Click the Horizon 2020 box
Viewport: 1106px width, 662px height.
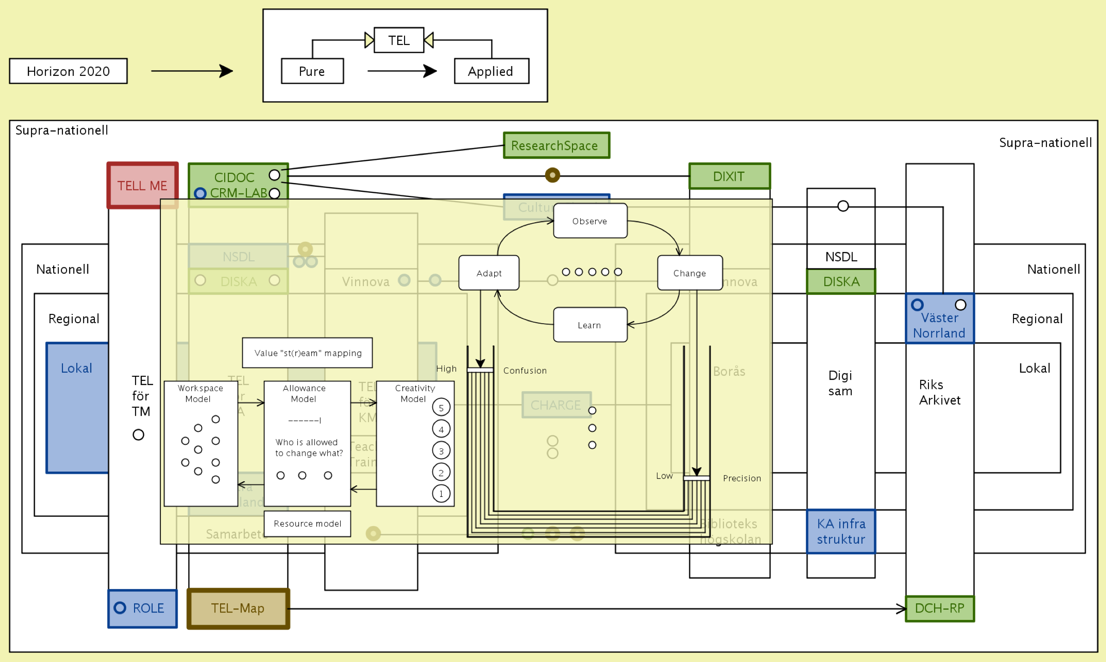click(x=68, y=71)
